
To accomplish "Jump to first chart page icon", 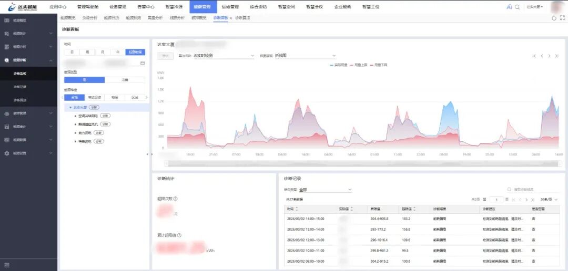I will pos(534,56).
